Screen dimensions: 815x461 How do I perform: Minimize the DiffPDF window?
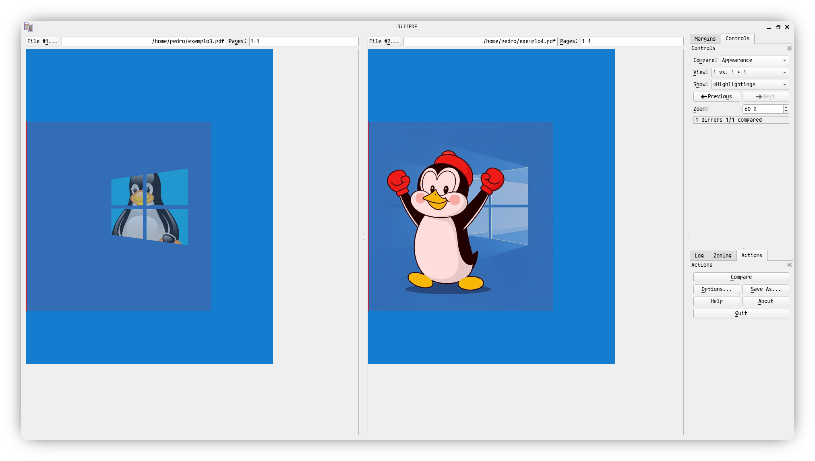(768, 27)
